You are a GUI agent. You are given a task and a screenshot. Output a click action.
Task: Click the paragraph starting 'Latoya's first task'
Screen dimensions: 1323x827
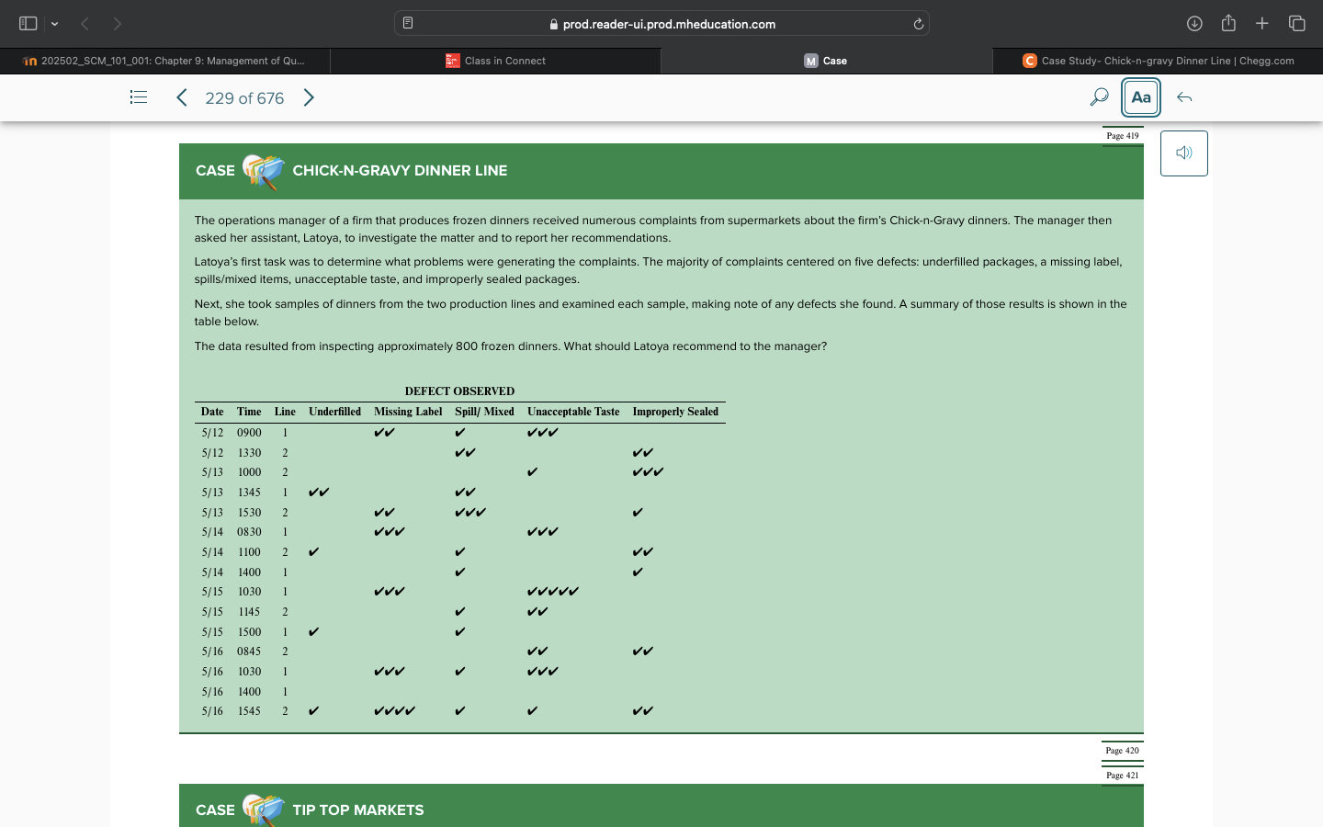pos(659,270)
